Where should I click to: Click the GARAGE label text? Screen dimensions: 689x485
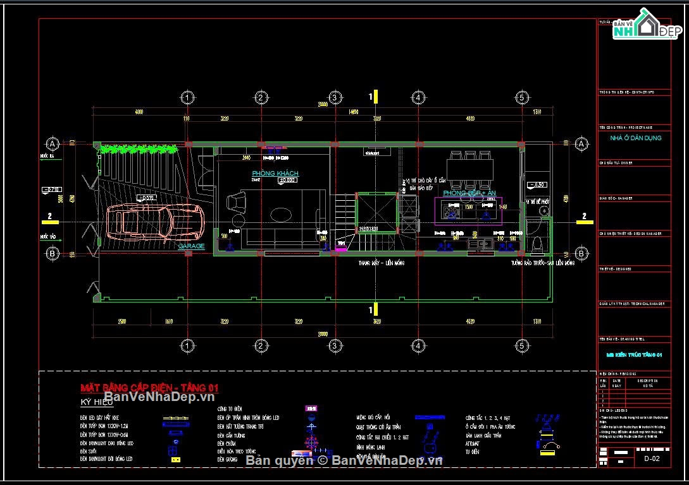192,246
